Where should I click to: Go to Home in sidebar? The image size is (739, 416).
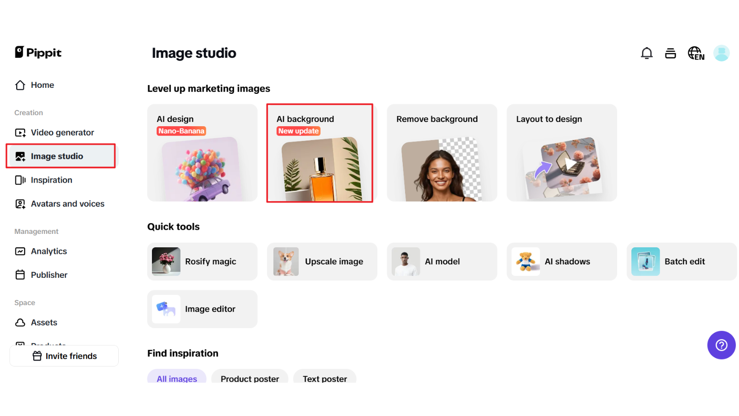coord(42,85)
